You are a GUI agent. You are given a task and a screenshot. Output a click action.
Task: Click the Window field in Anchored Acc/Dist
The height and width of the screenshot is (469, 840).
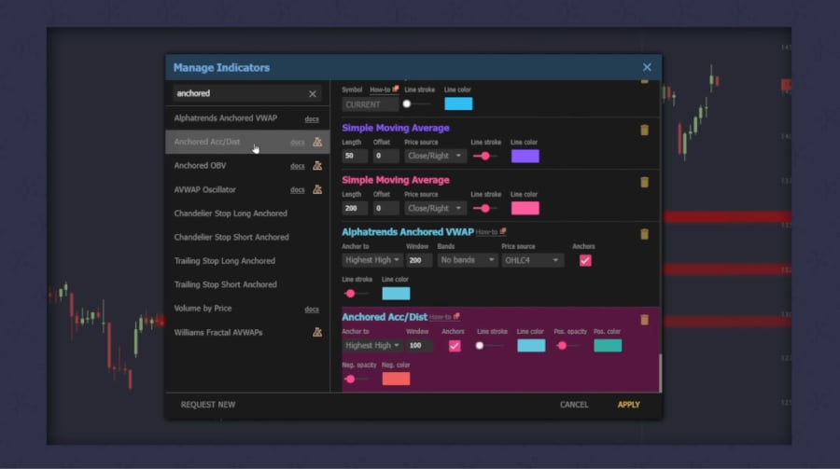point(419,345)
